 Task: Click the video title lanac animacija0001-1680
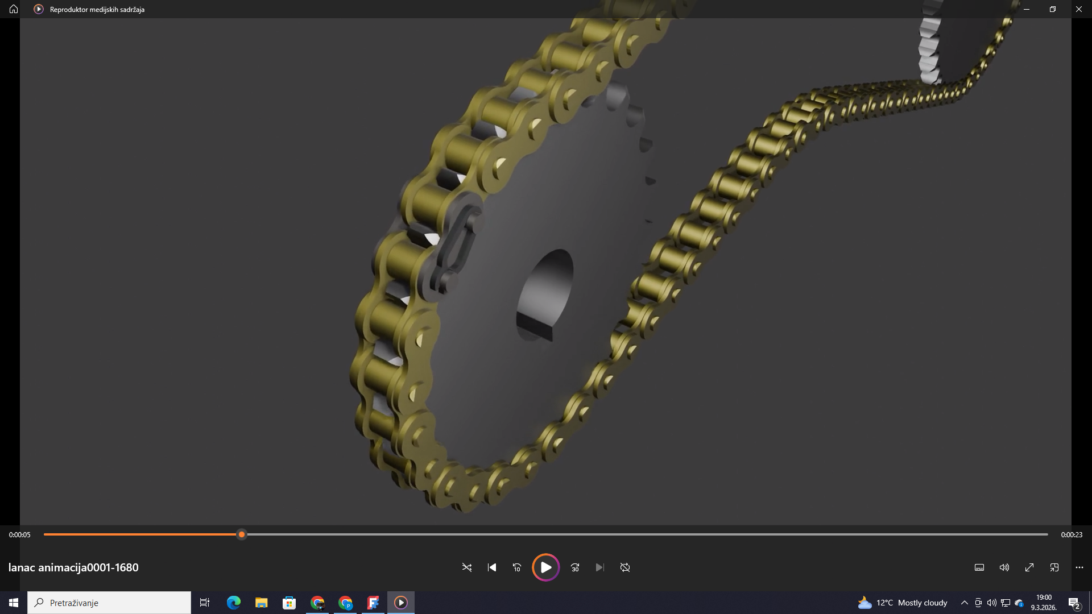coord(73,567)
